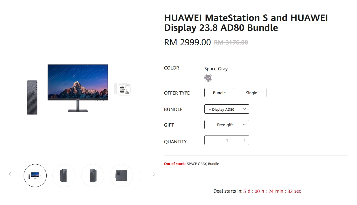This screenshot has width=357, height=205.
Task: Select the tower side panel thumbnail
Action: (121, 176)
